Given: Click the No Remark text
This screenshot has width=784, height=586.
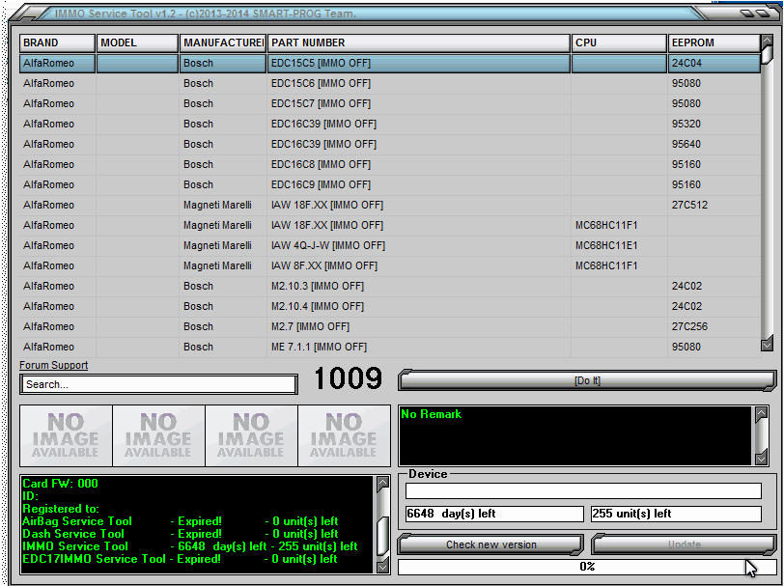Looking at the screenshot, I should pos(431,414).
